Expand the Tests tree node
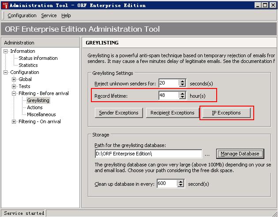The width and height of the screenshot is (278, 217). click(14, 86)
